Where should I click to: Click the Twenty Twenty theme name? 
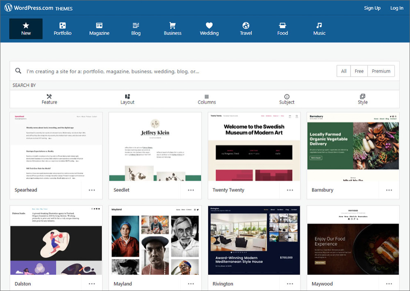pyautogui.click(x=228, y=190)
